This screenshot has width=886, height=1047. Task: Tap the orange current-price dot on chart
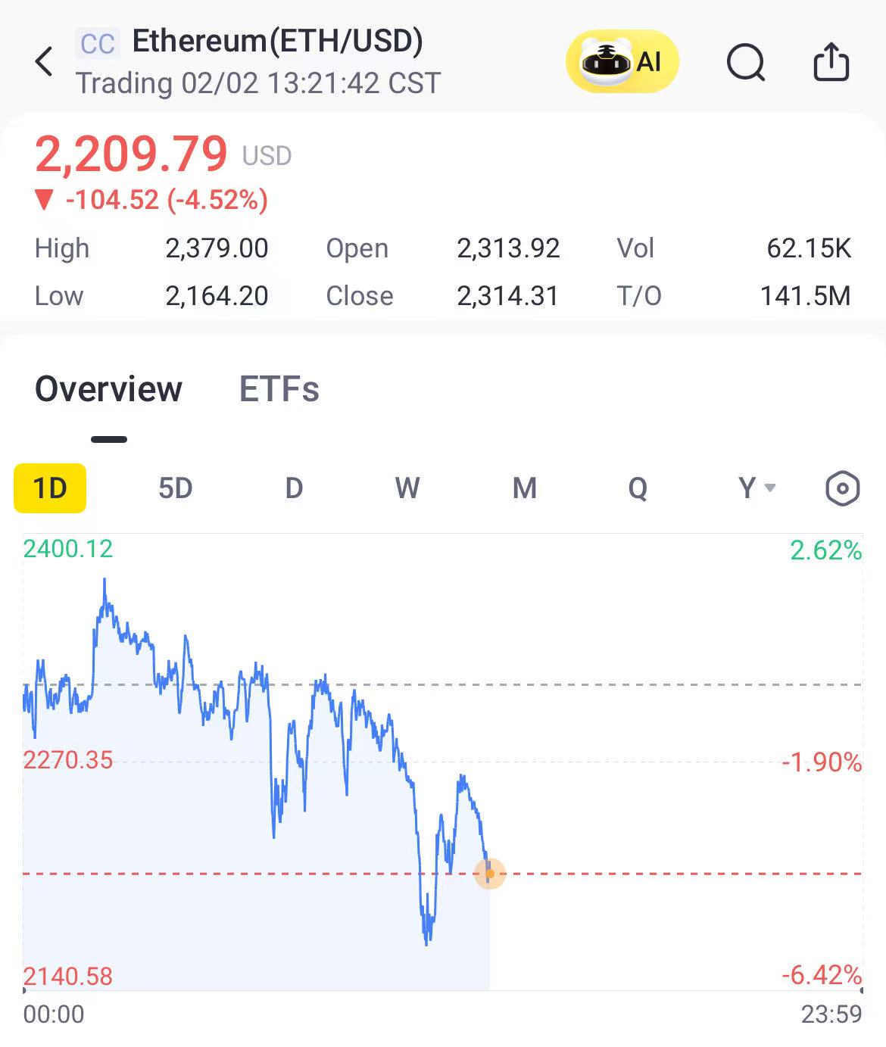click(x=490, y=874)
